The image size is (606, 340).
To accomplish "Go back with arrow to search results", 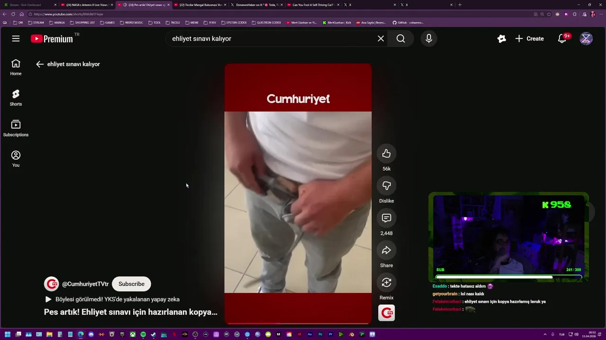I will click(40, 64).
